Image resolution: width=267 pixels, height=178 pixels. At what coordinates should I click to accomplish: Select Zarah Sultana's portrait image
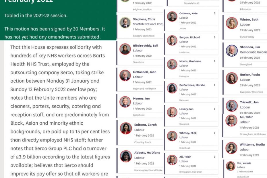(126, 128)
